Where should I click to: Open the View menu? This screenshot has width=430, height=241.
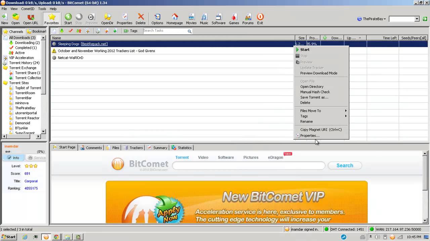pyautogui.click(x=14, y=9)
